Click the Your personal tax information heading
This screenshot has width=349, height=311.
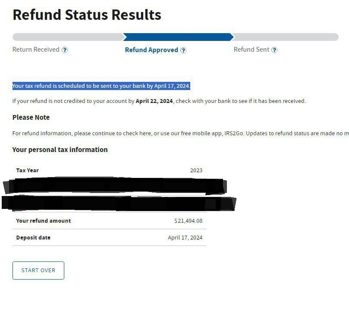tap(60, 149)
